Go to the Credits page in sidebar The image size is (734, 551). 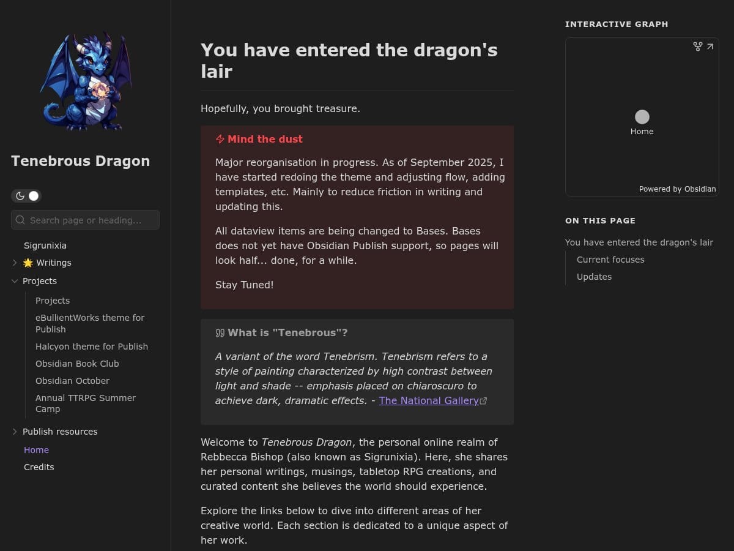tap(39, 467)
